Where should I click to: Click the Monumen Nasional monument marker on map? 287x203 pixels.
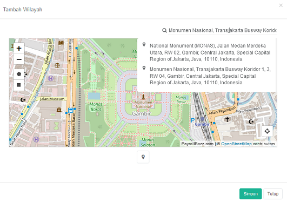tap(143, 97)
